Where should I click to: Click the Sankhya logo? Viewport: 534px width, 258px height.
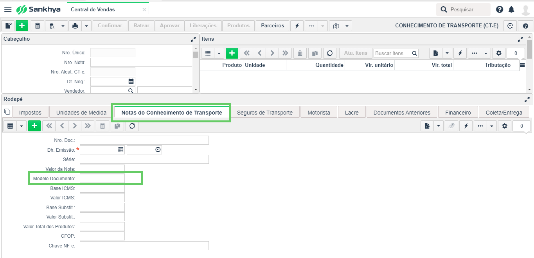[x=38, y=9]
